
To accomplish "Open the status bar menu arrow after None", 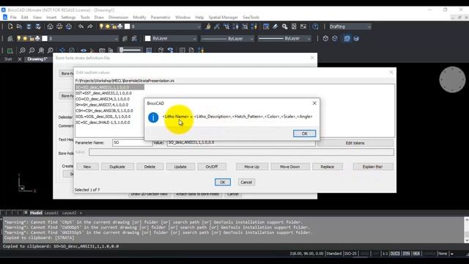I will [452, 254].
